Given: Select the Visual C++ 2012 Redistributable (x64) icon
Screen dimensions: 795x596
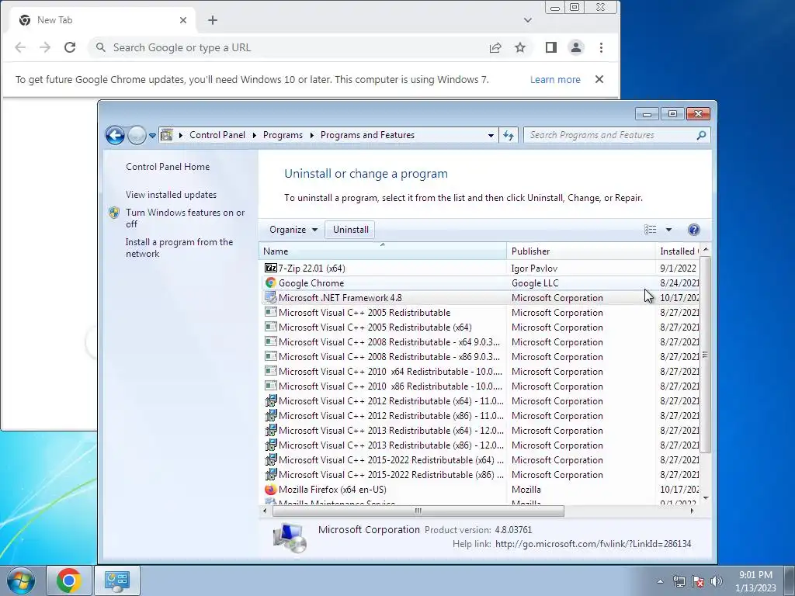Looking at the screenshot, I should [271, 401].
